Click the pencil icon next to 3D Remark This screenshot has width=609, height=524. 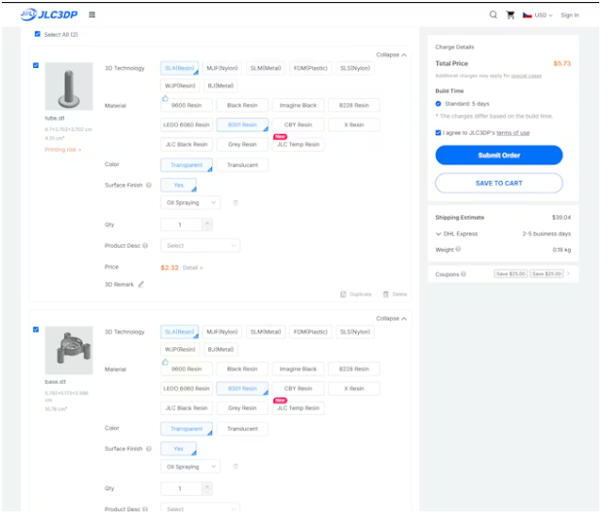(141, 285)
